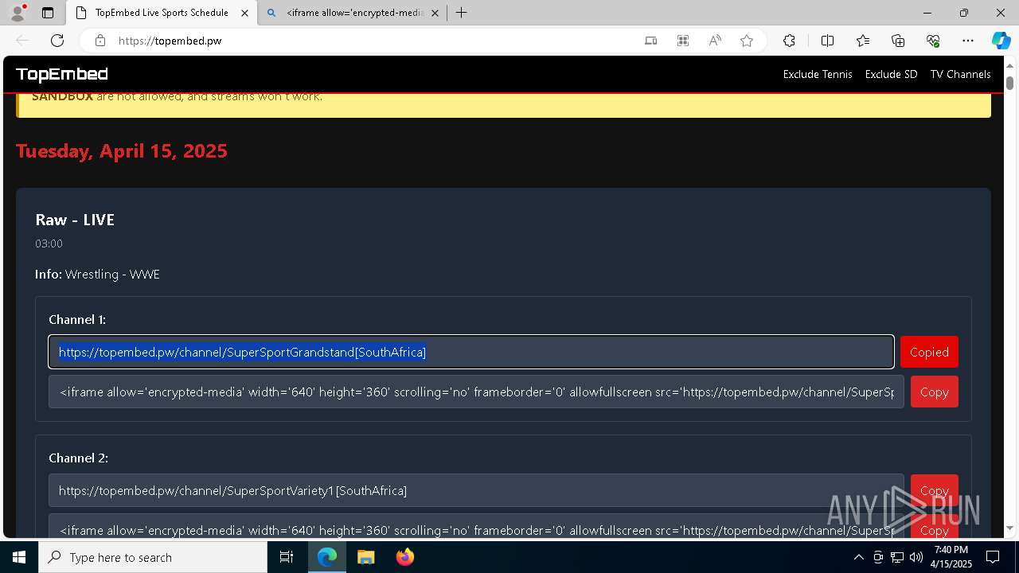Copy the SuperSportVariety1 channel URL
This screenshot has width=1019, height=573.
pos(934,490)
